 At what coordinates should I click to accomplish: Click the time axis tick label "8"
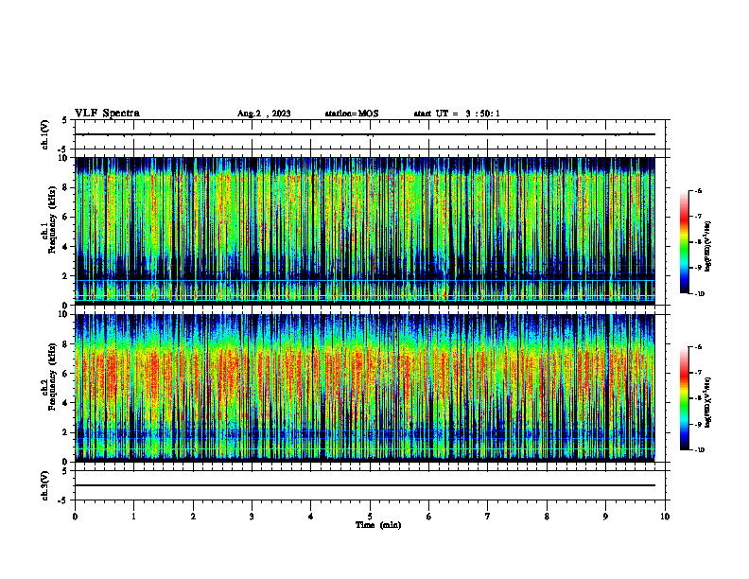547,517
